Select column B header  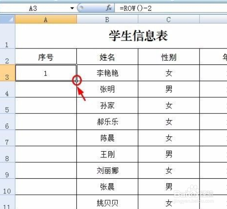point(107,20)
